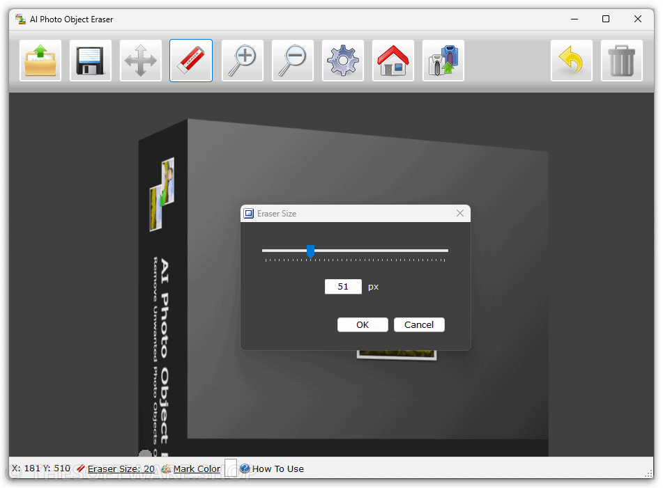Minimize the AI Photo Object Eraser window
663x488 pixels.
click(x=574, y=19)
